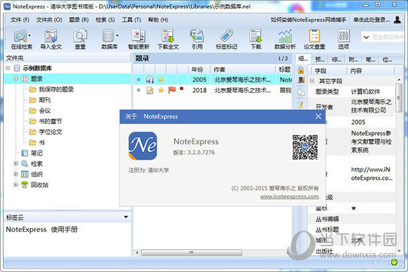Collapse the 示例数据库 tree node

tap(7, 68)
